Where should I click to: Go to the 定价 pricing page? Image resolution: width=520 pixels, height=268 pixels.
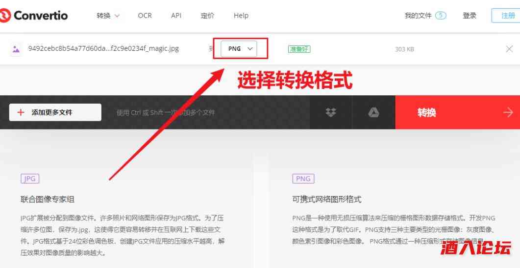click(x=207, y=16)
